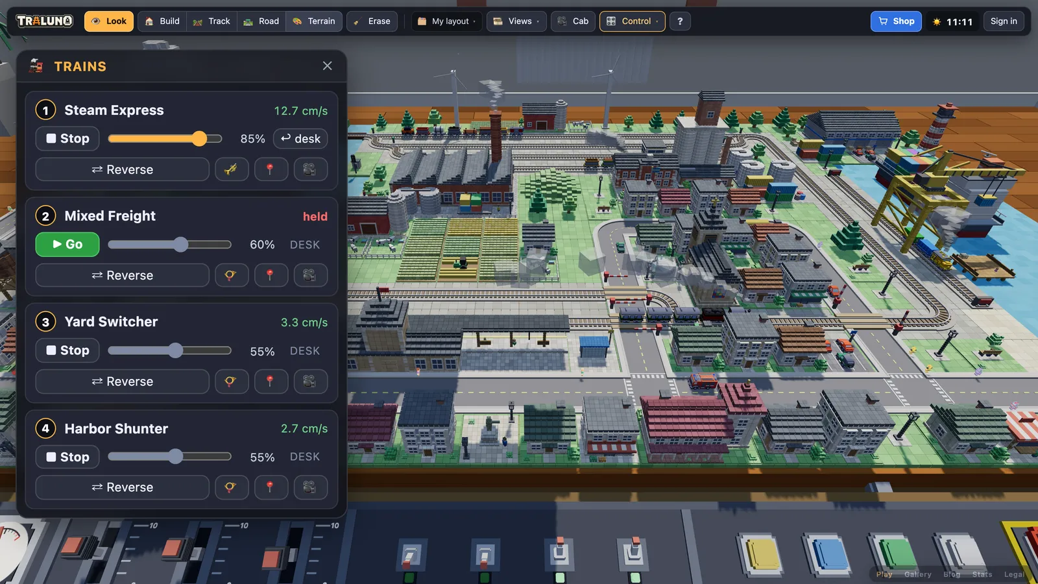
Task: Reverse the Yard Switcher direction
Action: click(122, 382)
